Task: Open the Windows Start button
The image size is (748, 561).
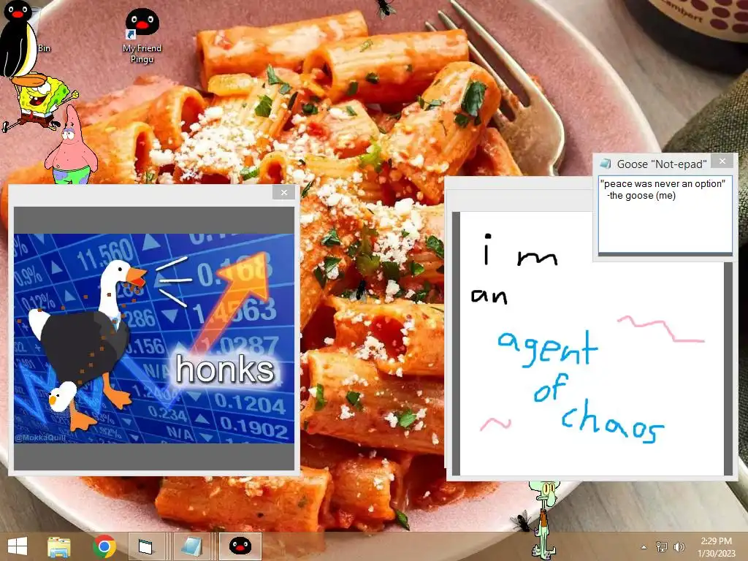Action: [x=18, y=546]
